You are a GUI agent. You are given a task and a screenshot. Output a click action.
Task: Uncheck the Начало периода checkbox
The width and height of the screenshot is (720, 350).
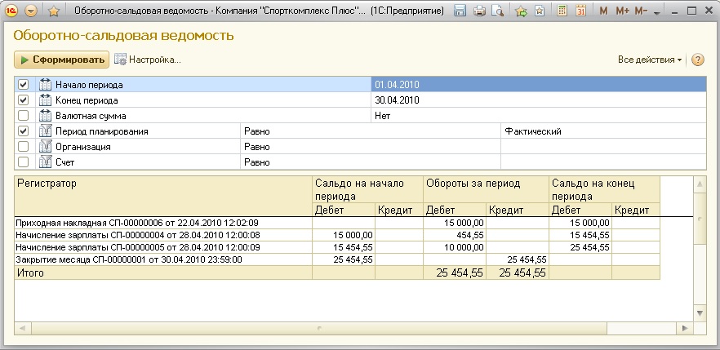click(23, 84)
